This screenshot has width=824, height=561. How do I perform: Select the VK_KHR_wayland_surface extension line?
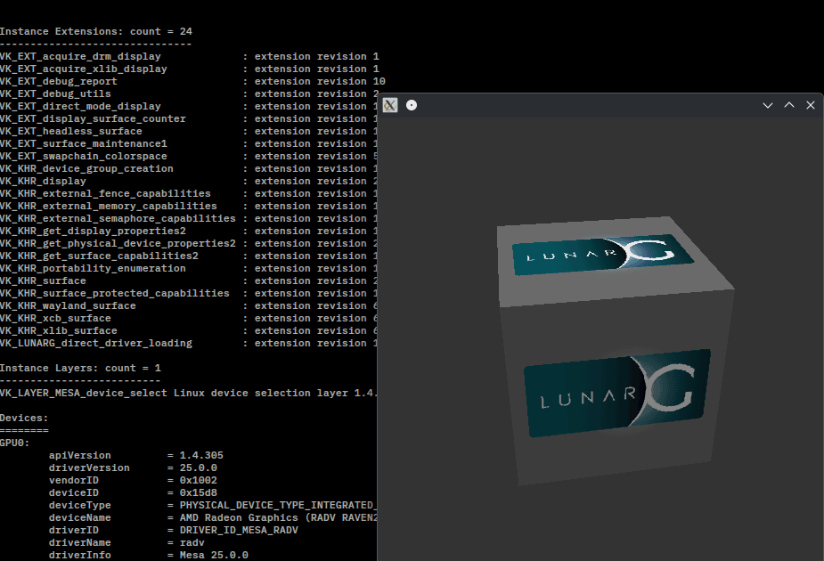tap(68, 305)
